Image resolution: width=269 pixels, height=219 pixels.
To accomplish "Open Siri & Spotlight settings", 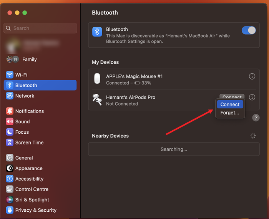I will pos(32,200).
